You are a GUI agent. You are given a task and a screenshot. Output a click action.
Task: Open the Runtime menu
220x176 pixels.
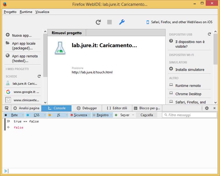pos(26,12)
